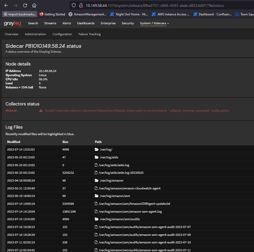254x252 pixels.
Task: Open the Streams menu item
Action: [x=50, y=23]
